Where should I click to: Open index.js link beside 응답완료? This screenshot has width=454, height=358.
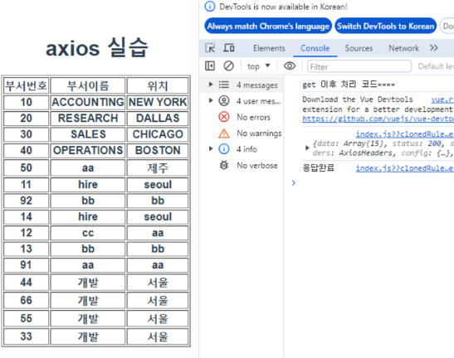[405, 168]
